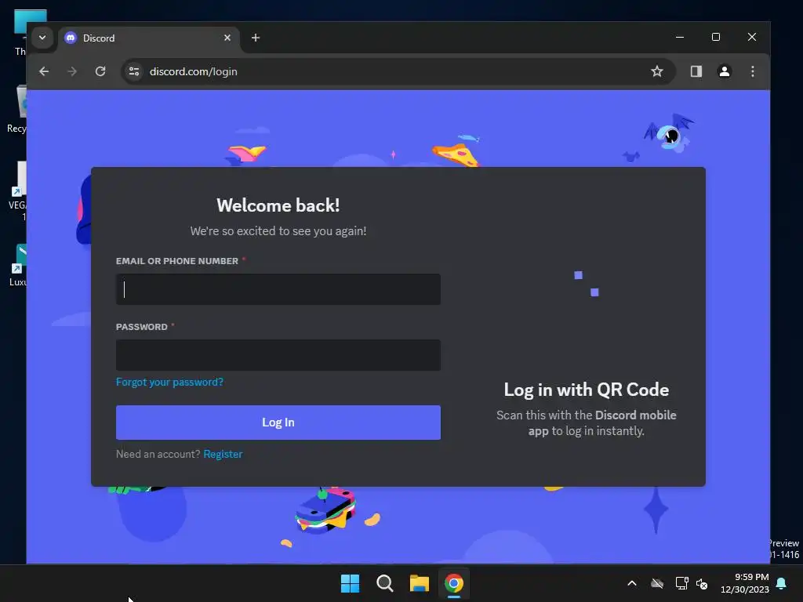Open the clock showing 9:59 PM
The width and height of the screenshot is (803, 602).
(x=745, y=583)
